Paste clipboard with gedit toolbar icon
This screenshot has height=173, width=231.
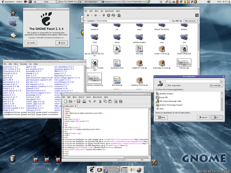click(x=110, y=101)
